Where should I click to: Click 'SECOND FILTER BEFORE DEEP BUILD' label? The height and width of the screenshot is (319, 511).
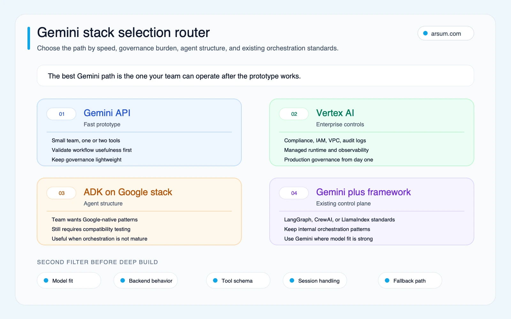(97, 262)
